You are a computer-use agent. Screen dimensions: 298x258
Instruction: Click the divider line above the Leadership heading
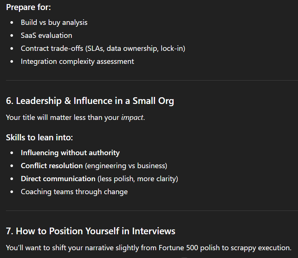click(x=149, y=80)
